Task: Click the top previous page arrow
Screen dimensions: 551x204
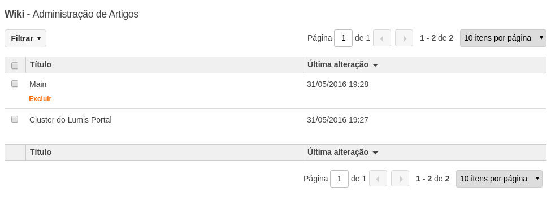Action: click(382, 38)
